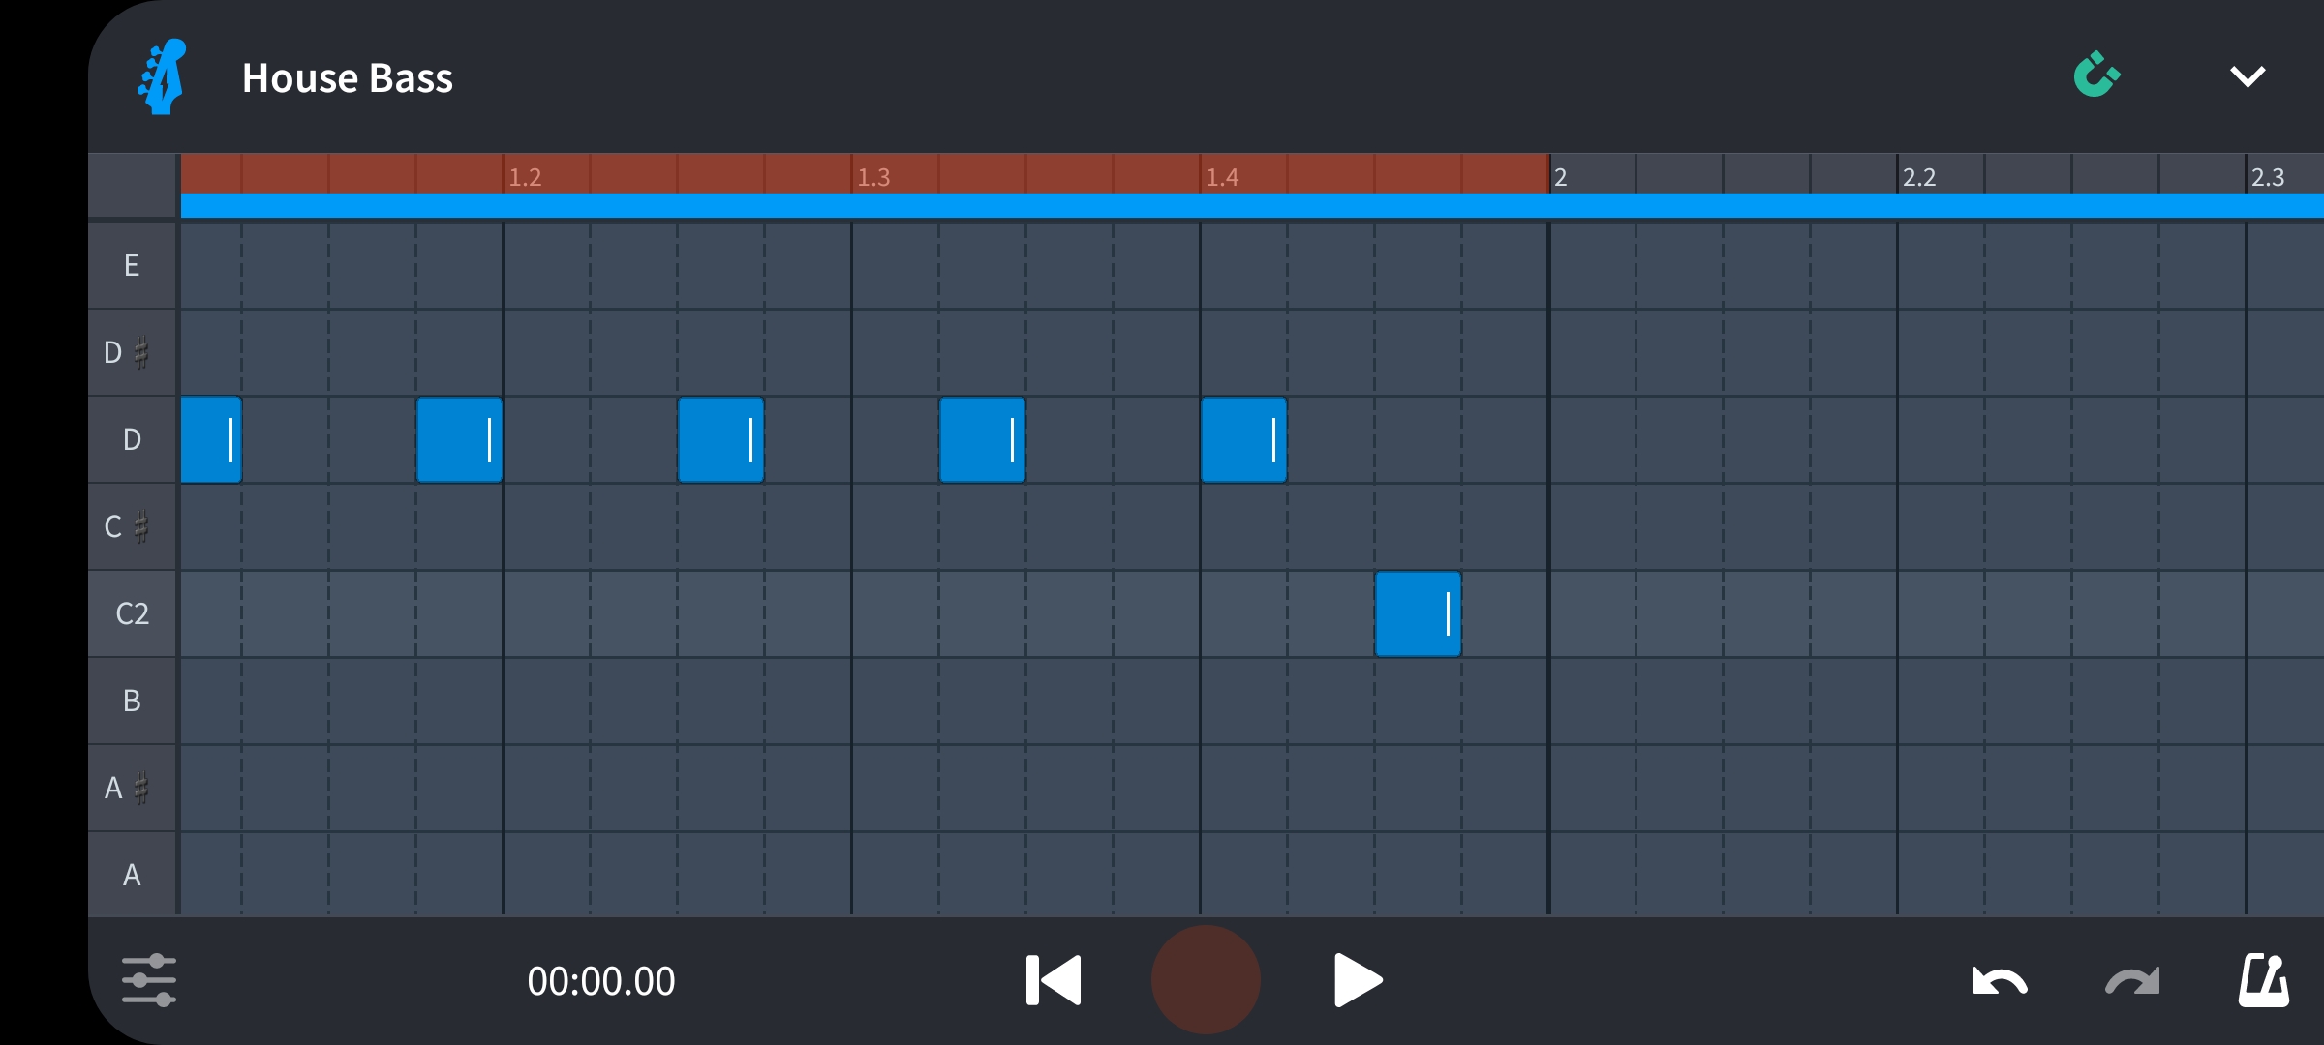
Task: Tap the A# piano key label
Action: [133, 788]
